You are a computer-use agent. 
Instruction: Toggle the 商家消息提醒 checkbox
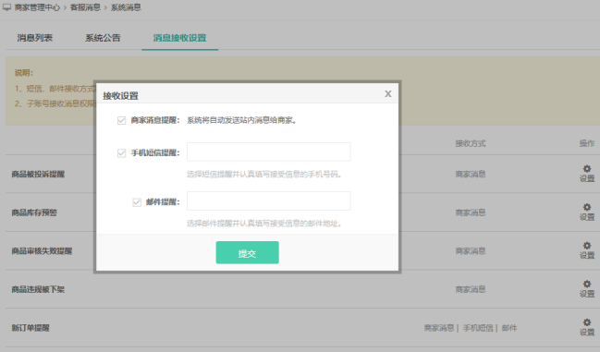pyautogui.click(x=122, y=121)
